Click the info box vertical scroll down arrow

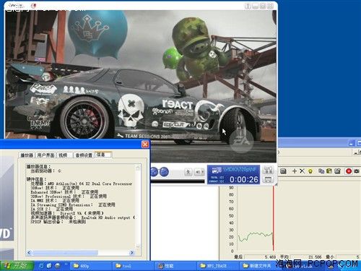pos(138,246)
